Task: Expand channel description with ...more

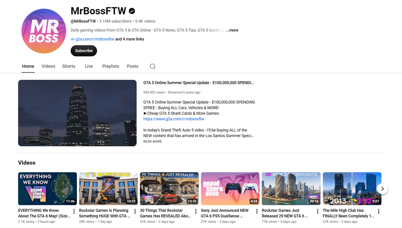Action: click(232, 30)
